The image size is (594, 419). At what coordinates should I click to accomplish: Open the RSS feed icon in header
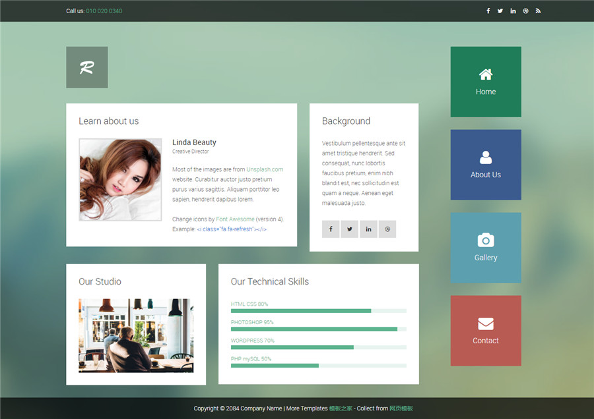coord(538,11)
